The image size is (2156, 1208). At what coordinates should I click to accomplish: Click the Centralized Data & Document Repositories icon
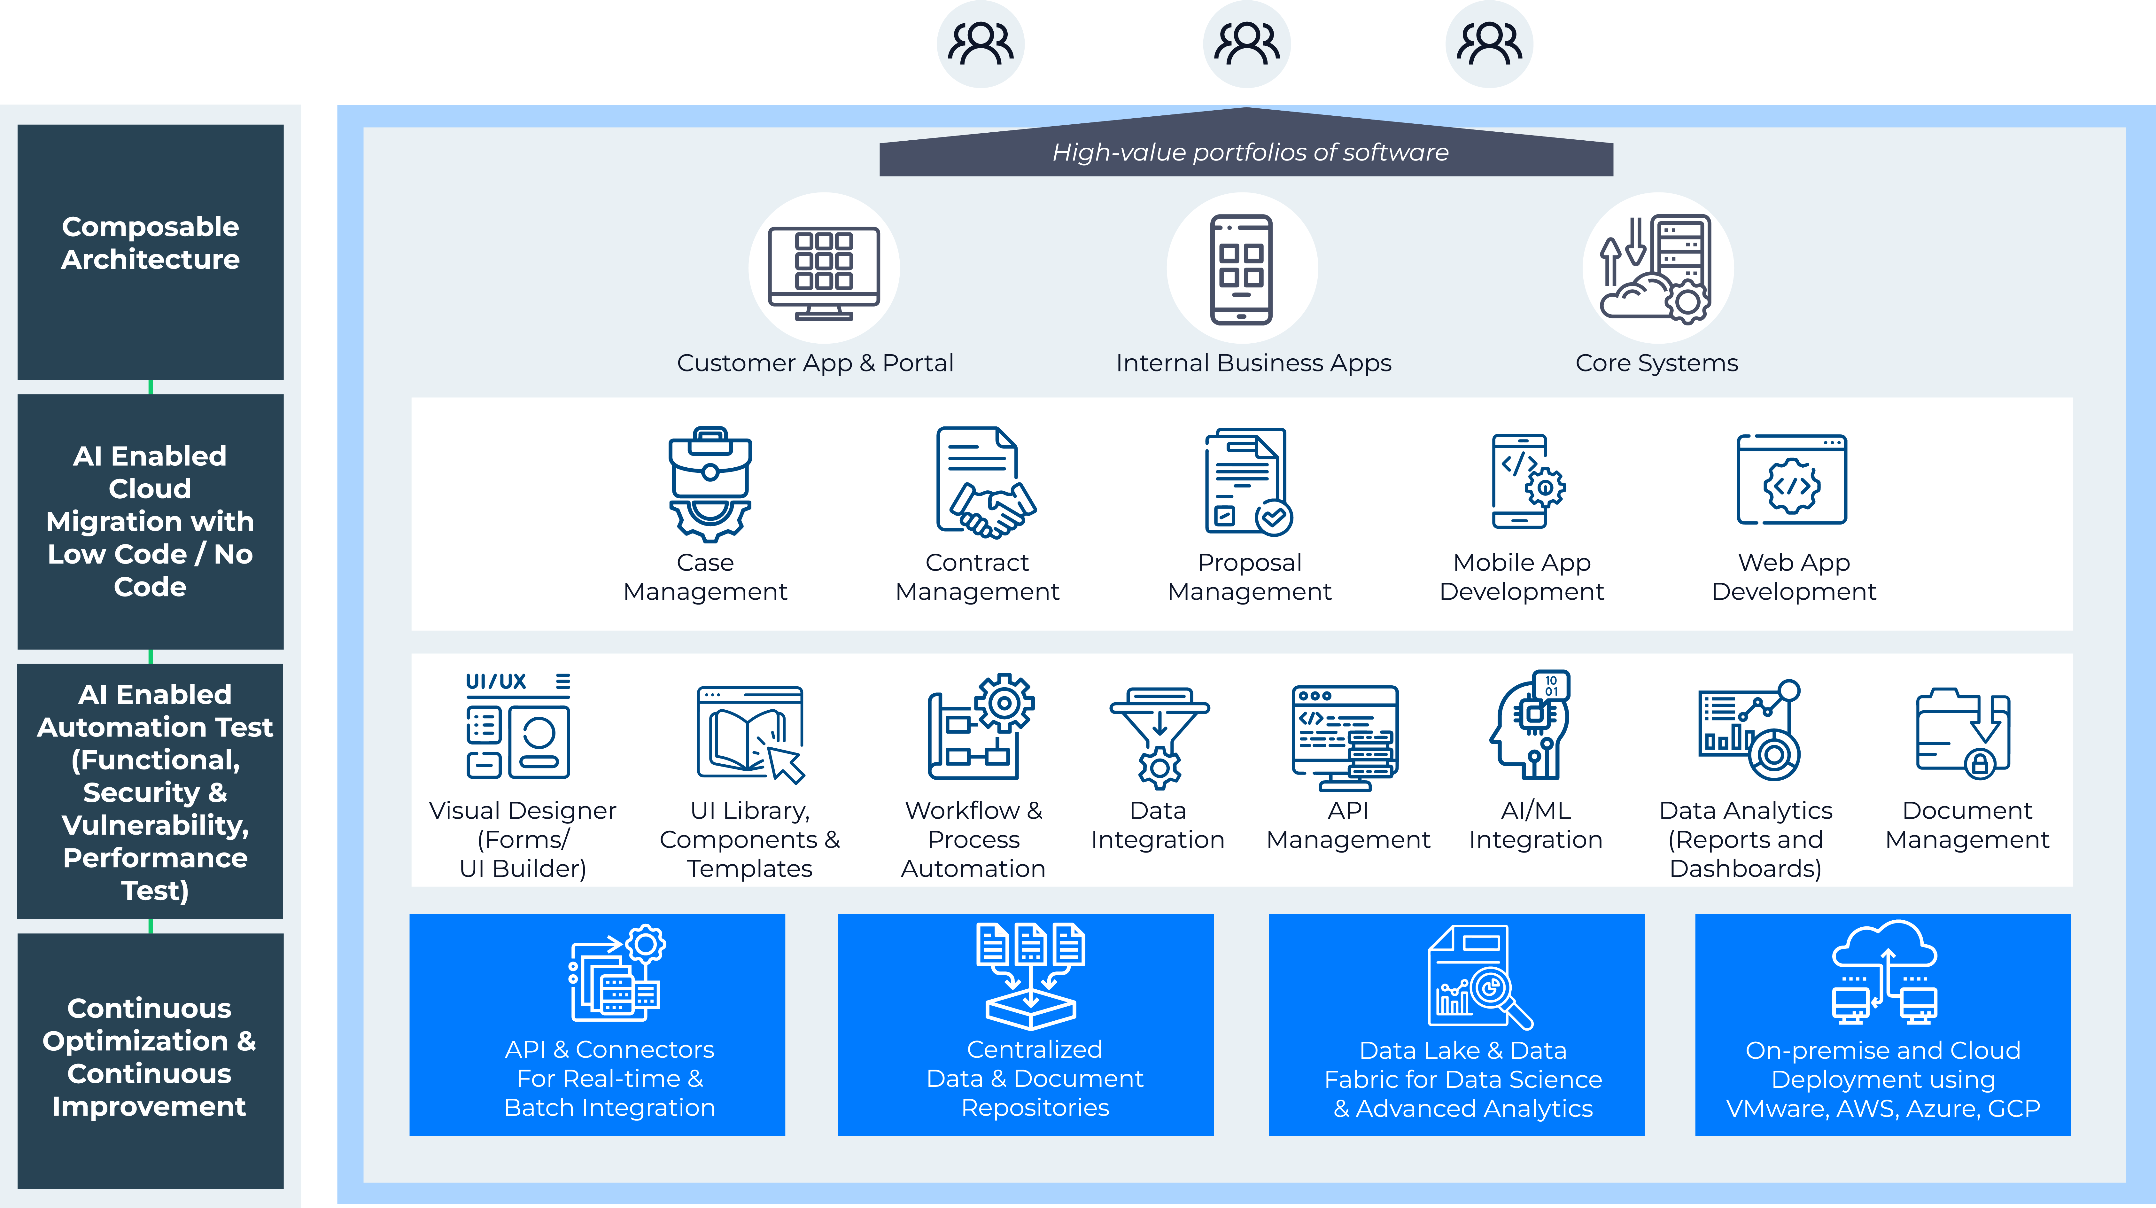pos(1030,976)
